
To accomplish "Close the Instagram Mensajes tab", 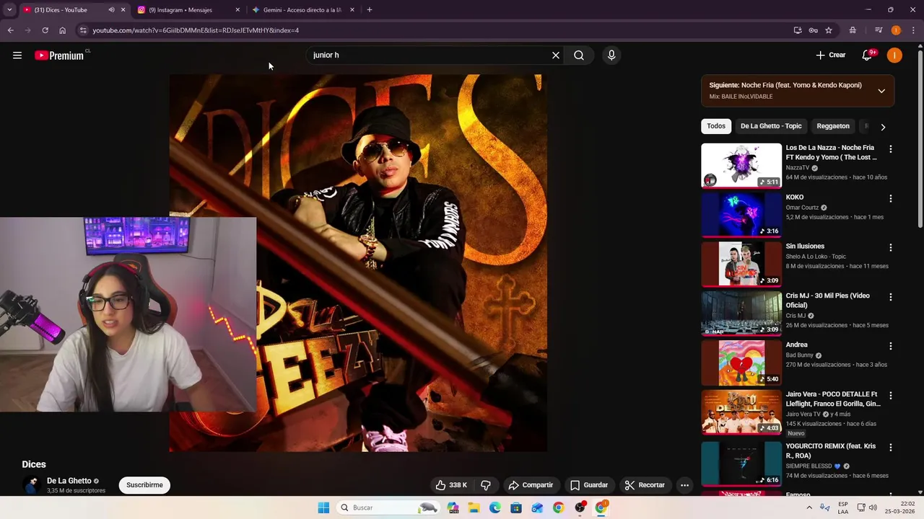I will pyautogui.click(x=237, y=10).
